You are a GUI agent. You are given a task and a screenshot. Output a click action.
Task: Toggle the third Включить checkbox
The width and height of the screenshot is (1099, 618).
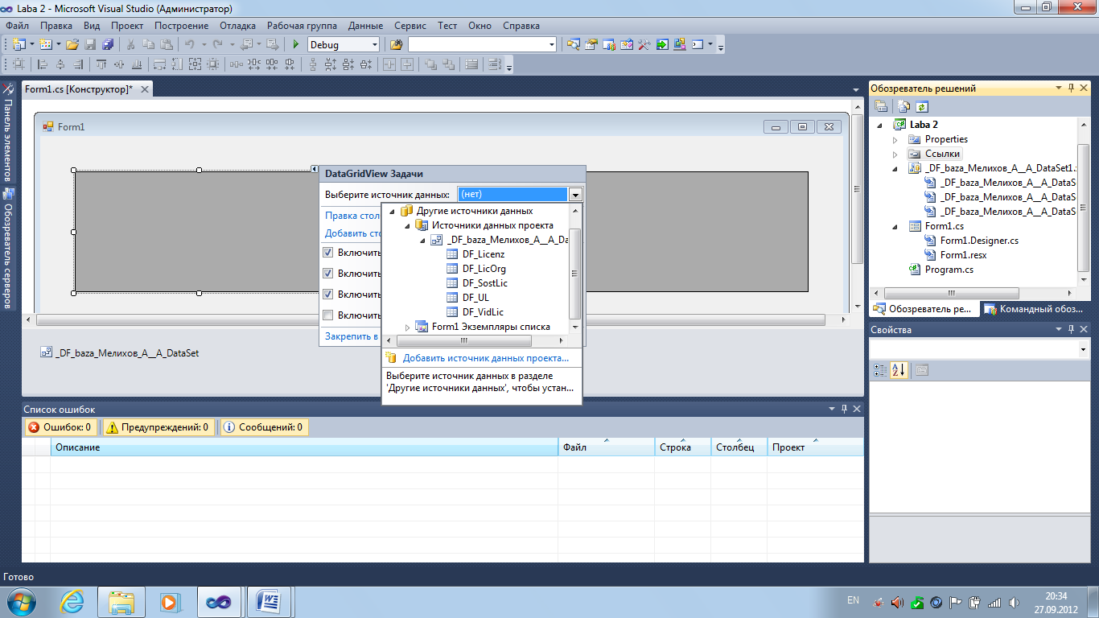(x=327, y=294)
